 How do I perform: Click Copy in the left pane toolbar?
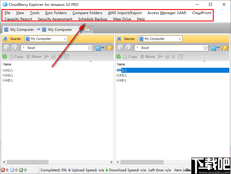[16, 57]
